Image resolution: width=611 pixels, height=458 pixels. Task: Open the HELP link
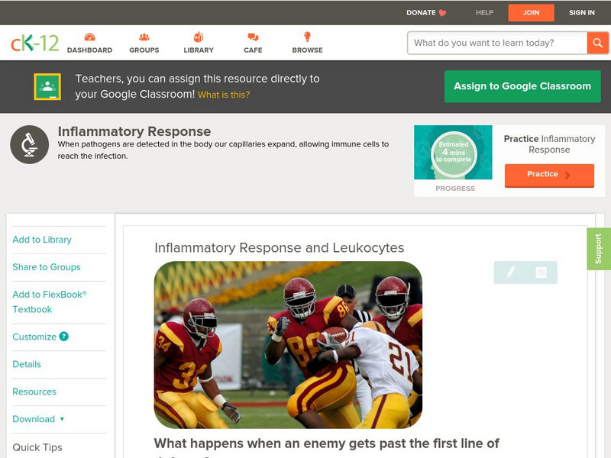(484, 12)
